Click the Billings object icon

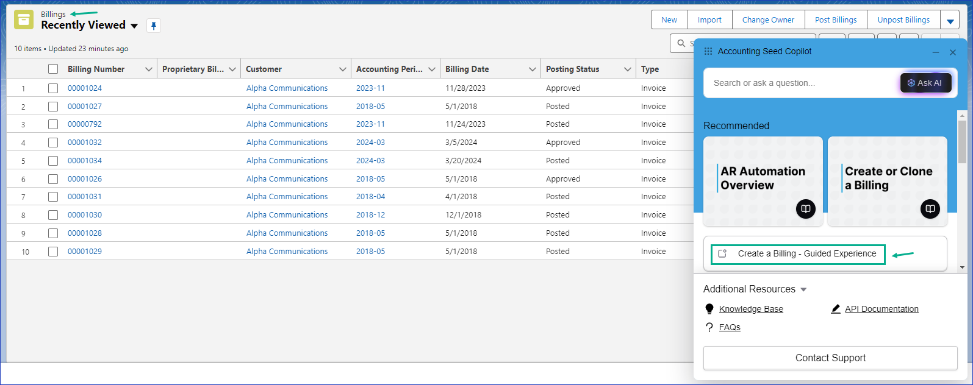[24, 19]
